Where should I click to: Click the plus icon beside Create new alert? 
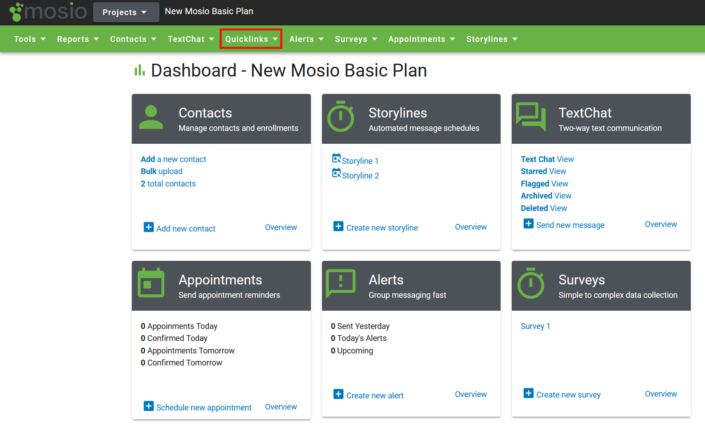338,394
